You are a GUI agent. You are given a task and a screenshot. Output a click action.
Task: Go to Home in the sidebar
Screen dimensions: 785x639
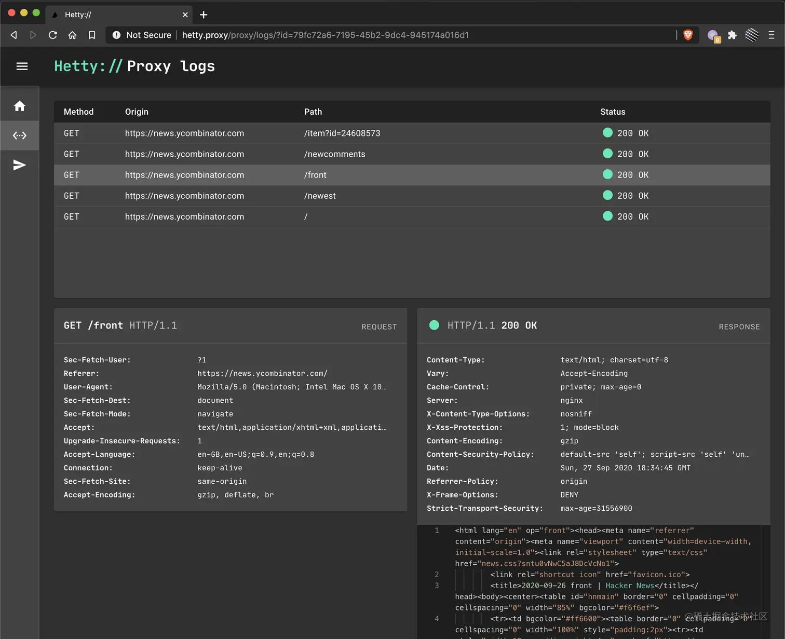20,106
